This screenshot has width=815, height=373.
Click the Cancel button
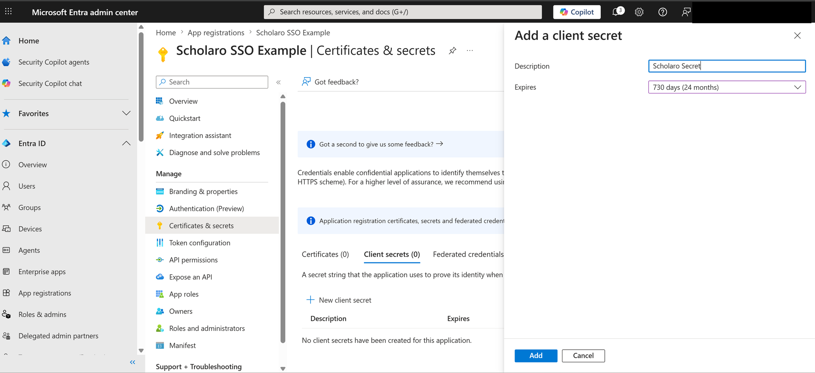tap(583, 356)
